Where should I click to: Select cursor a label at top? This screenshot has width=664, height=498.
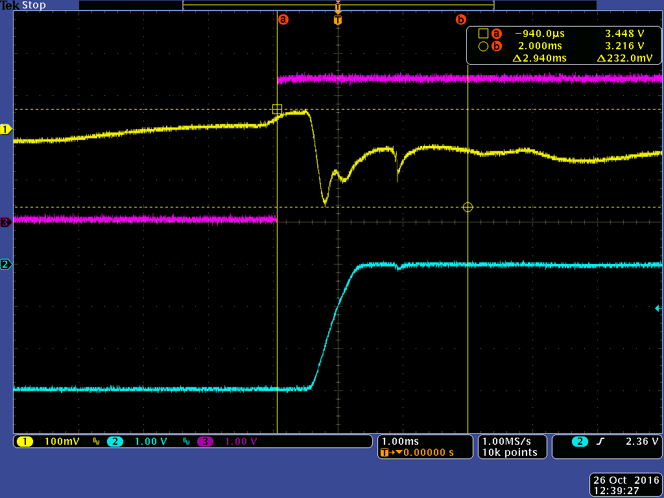pyautogui.click(x=283, y=19)
